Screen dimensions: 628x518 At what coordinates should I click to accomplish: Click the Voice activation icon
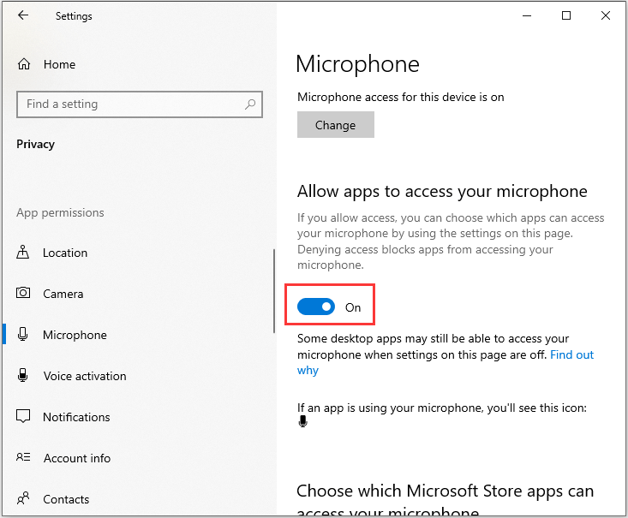[23, 376]
